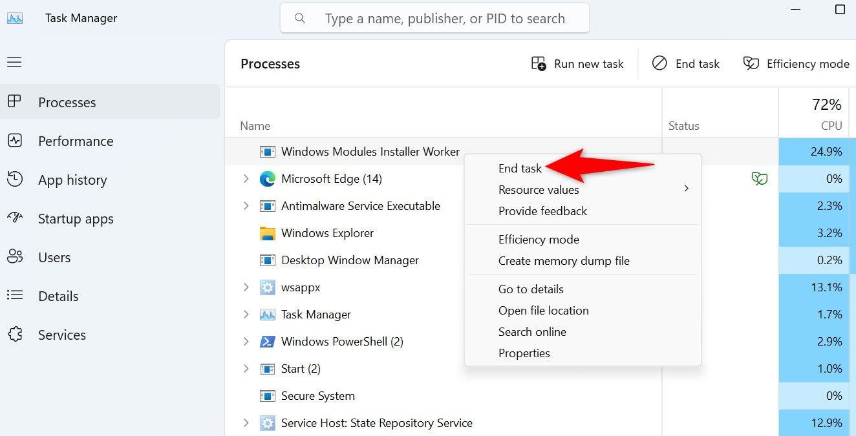The height and width of the screenshot is (436, 856).
Task: Choose Go to details in the context menu
Action: coord(530,289)
